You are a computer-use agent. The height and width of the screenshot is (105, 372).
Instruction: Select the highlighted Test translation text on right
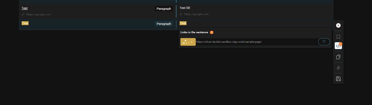[x=183, y=23]
